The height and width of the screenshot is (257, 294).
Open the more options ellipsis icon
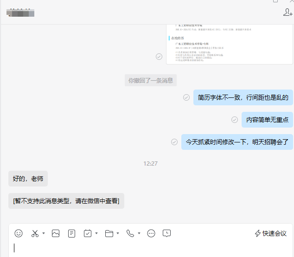pyautogui.click(x=151, y=233)
